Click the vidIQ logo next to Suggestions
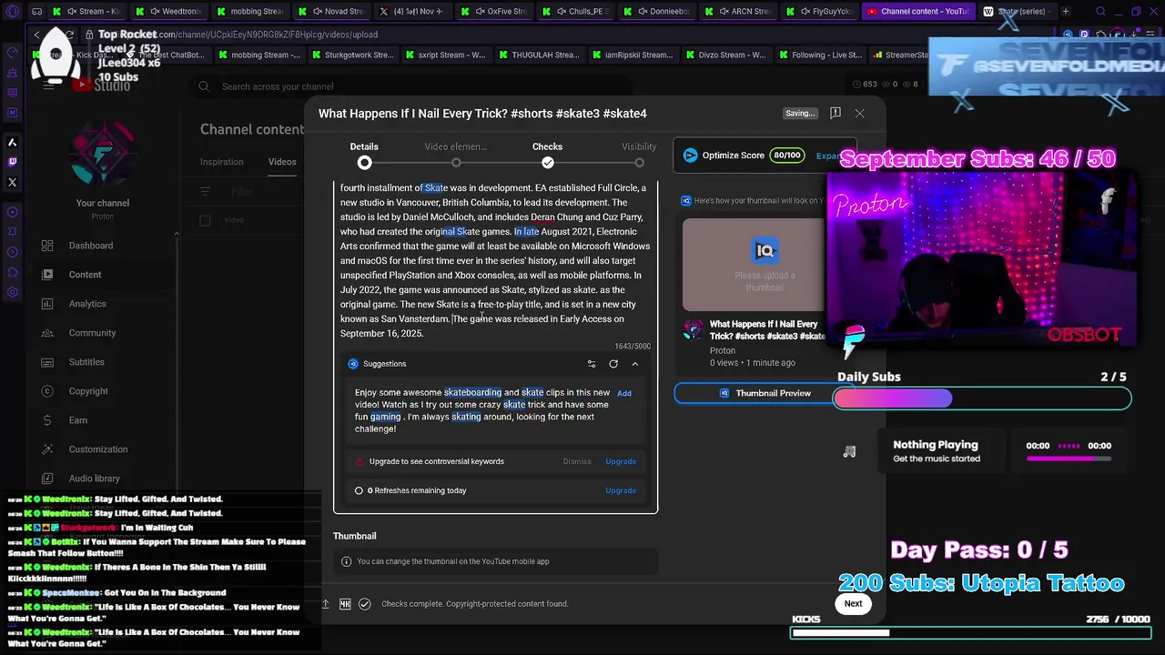1165x655 pixels. coord(353,364)
